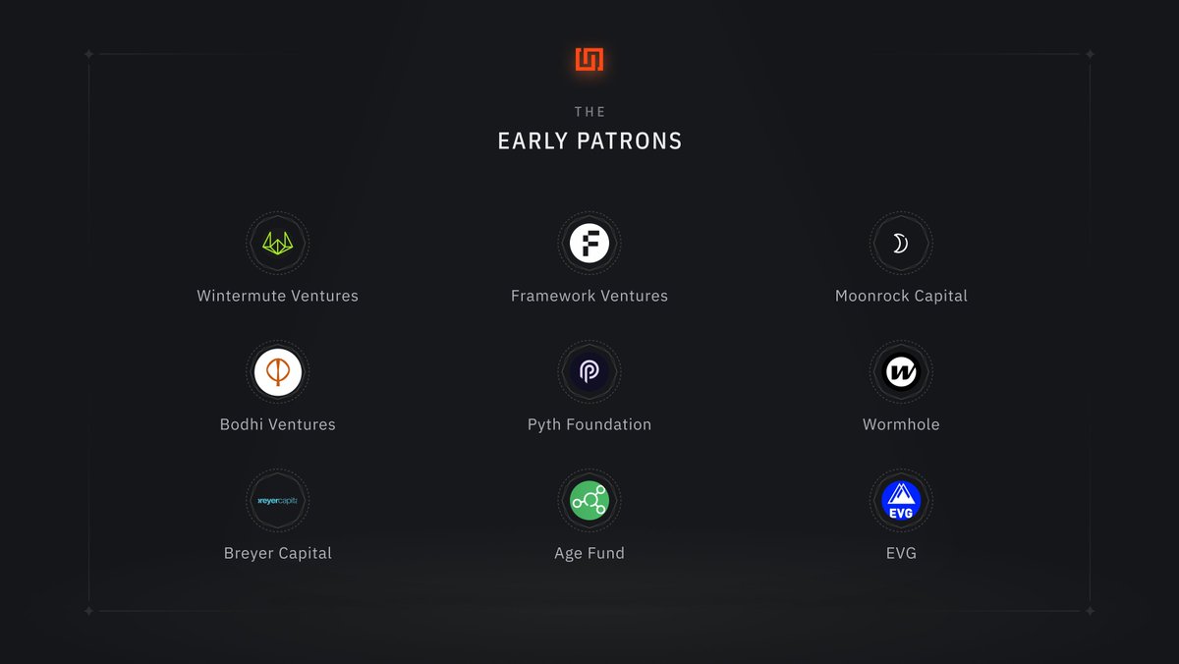Click the orange square logo at top
1179x664 pixels.
point(589,59)
